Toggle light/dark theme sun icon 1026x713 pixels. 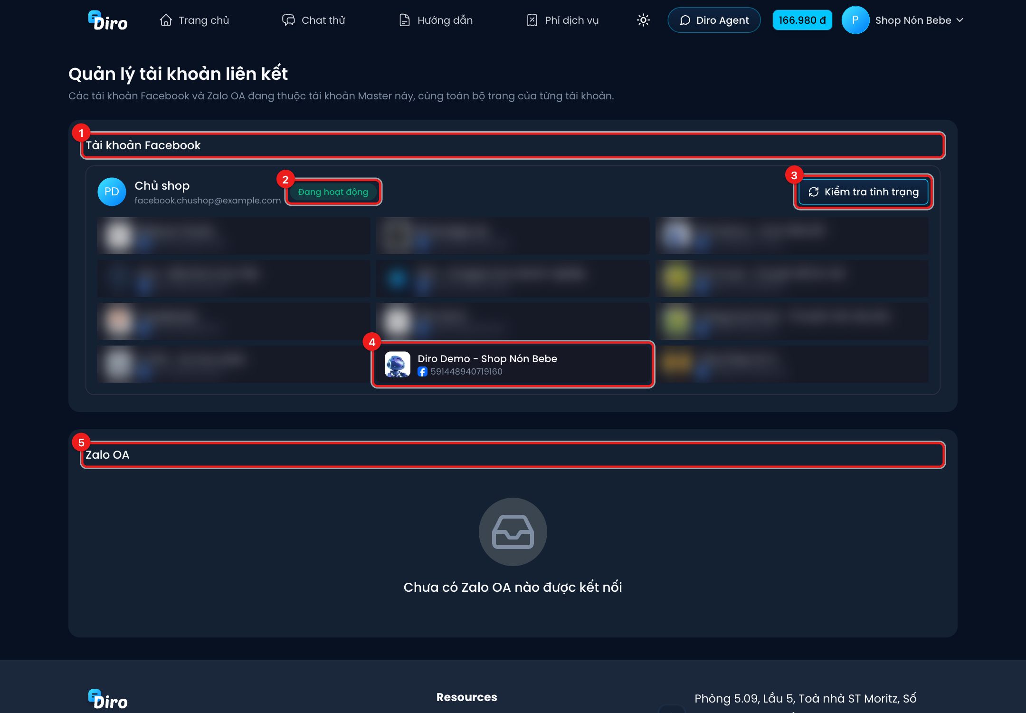click(643, 20)
